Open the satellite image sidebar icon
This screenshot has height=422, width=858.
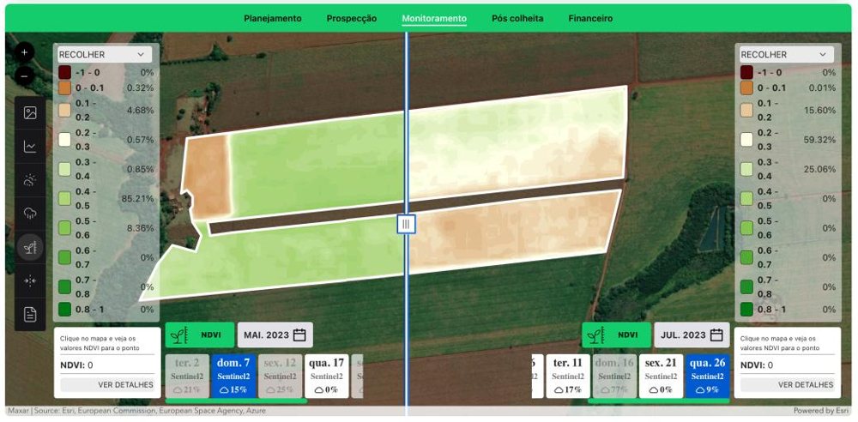[30, 112]
